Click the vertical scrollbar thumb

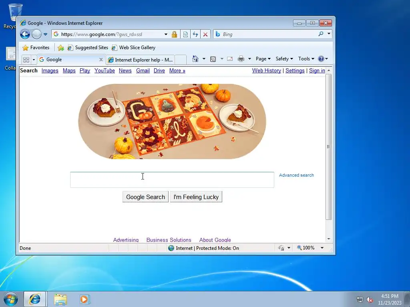(329, 147)
